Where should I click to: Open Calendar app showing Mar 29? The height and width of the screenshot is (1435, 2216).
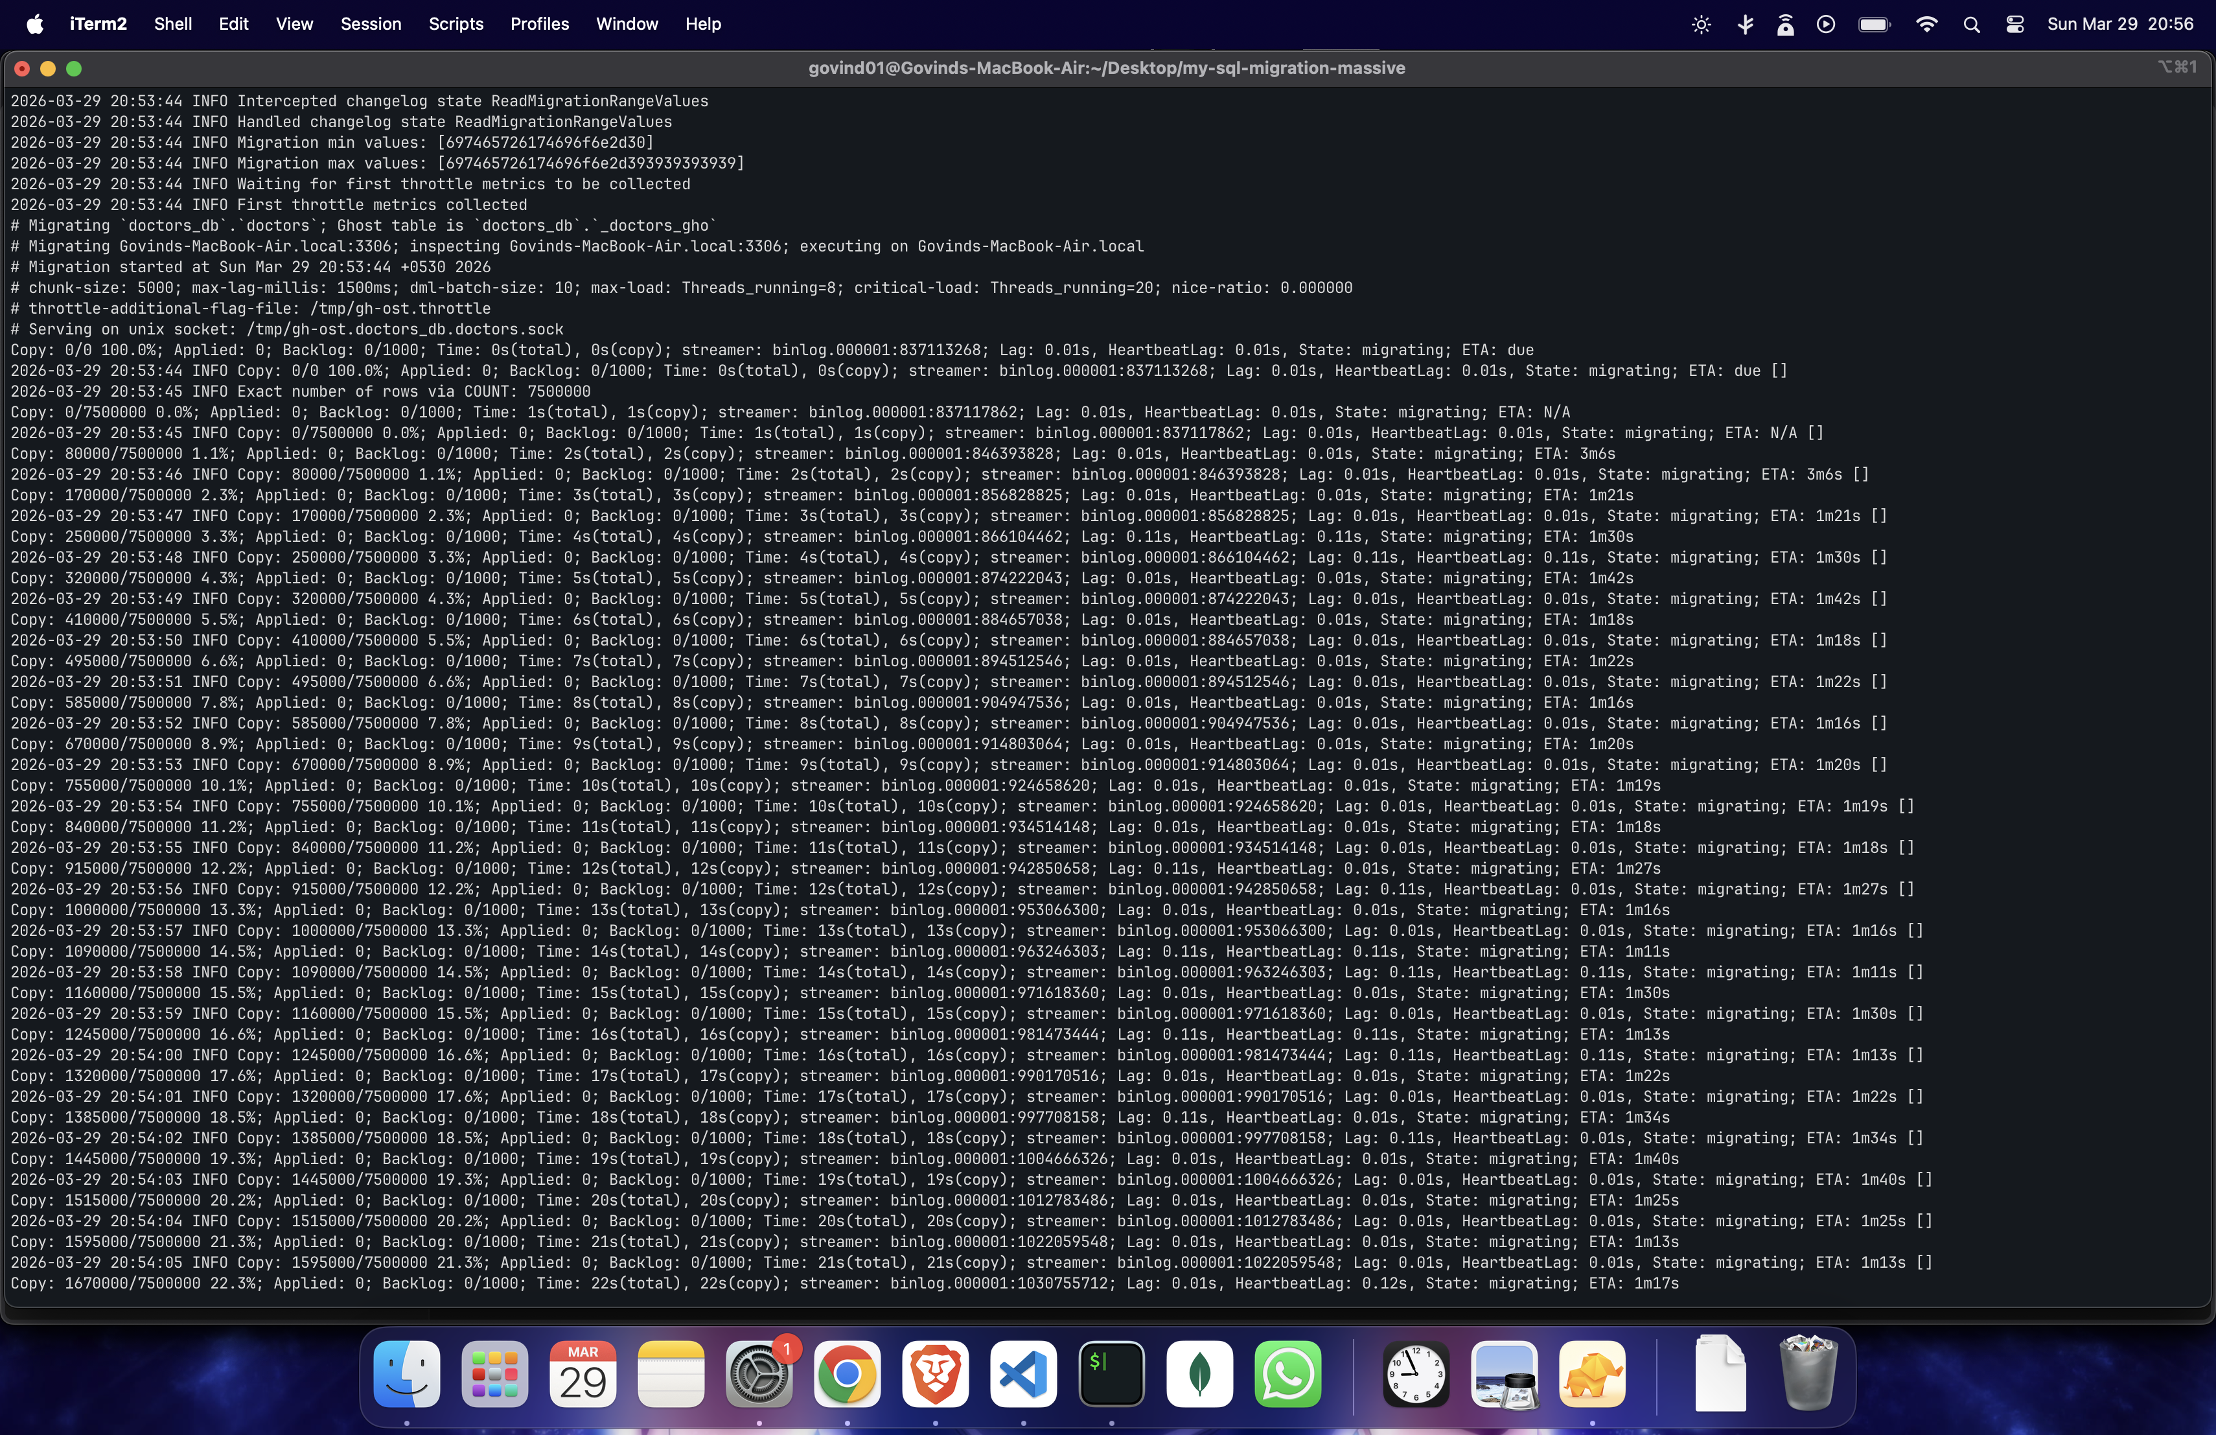583,1373
